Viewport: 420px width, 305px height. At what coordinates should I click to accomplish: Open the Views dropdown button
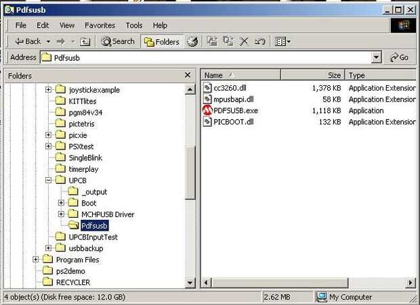(x=282, y=42)
